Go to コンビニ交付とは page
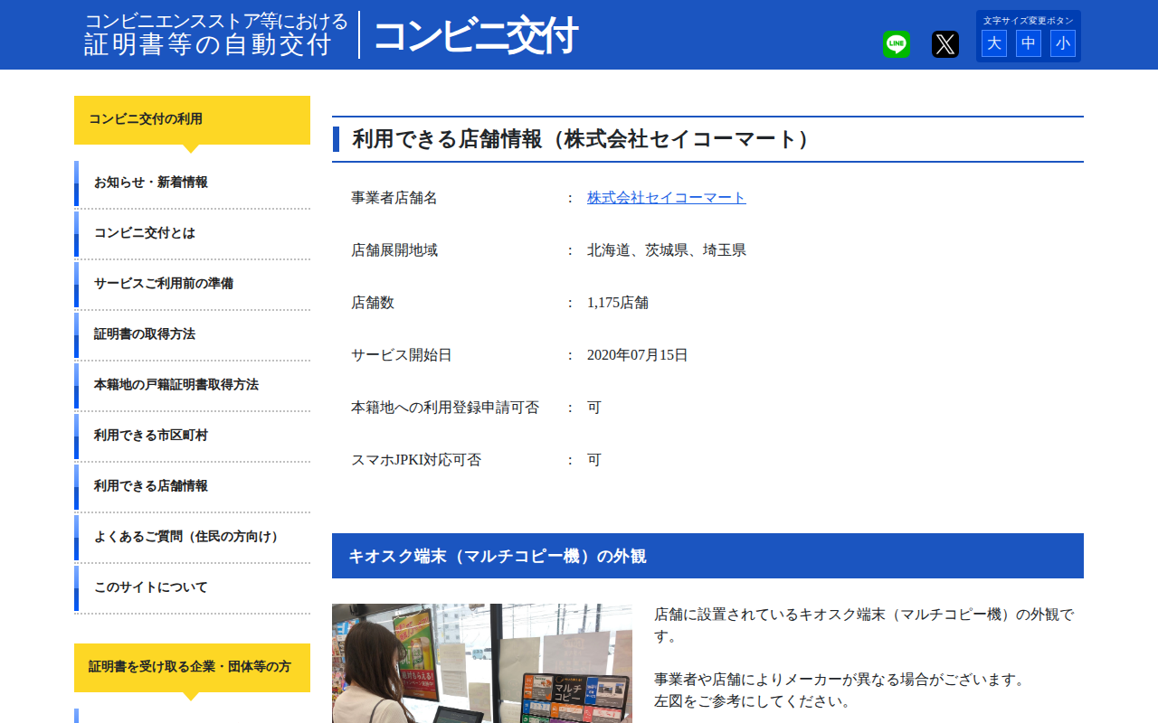Viewport: 1158px width, 723px height. tap(192, 234)
